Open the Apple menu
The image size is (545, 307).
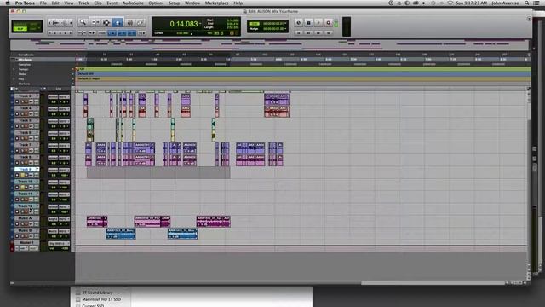click(x=8, y=3)
